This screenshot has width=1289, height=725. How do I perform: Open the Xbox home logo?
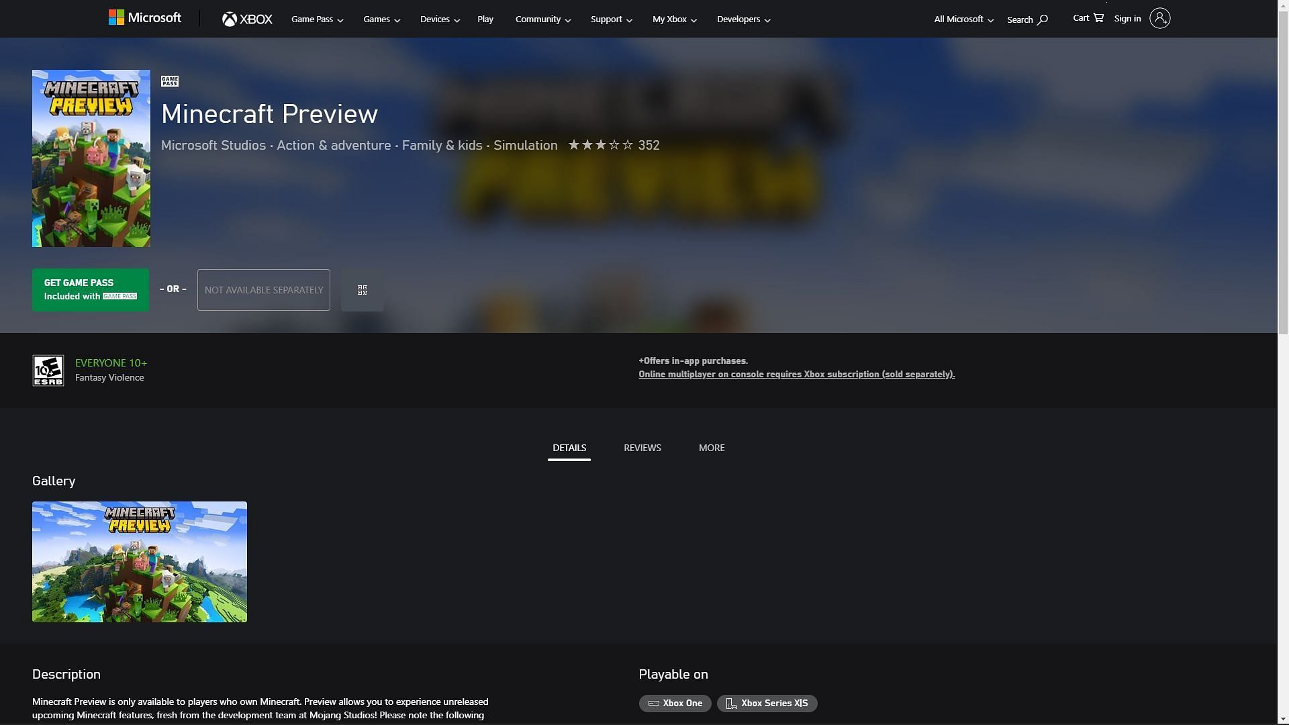coord(247,19)
